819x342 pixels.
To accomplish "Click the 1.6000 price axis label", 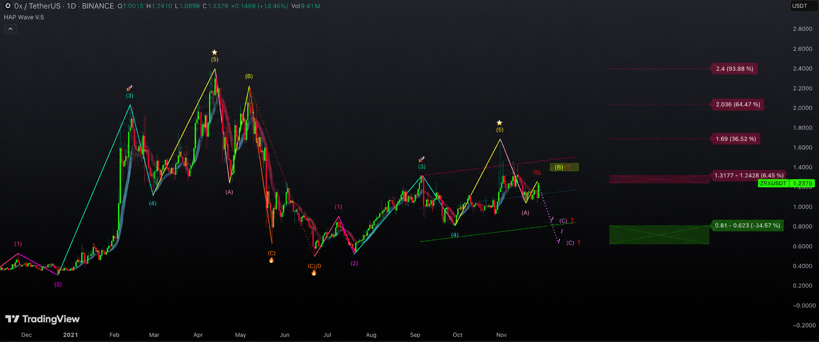I will pos(803,148).
